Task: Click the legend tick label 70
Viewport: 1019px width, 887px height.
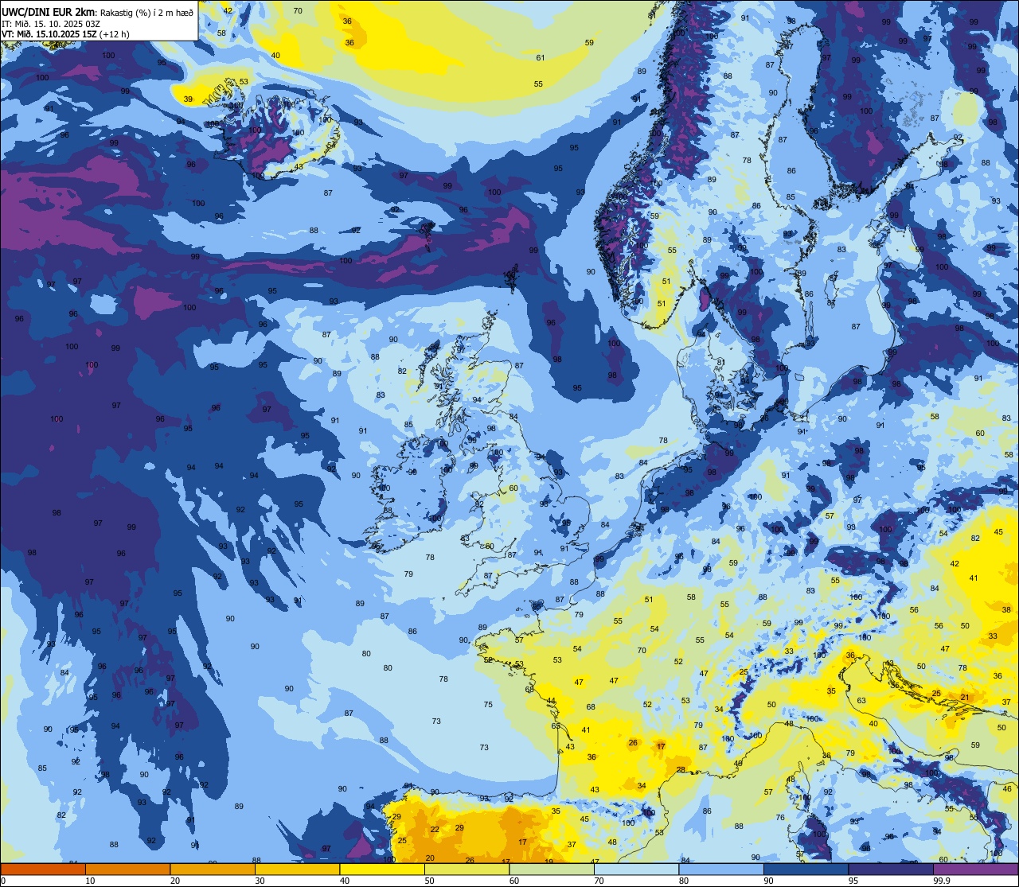Action: [x=599, y=881]
